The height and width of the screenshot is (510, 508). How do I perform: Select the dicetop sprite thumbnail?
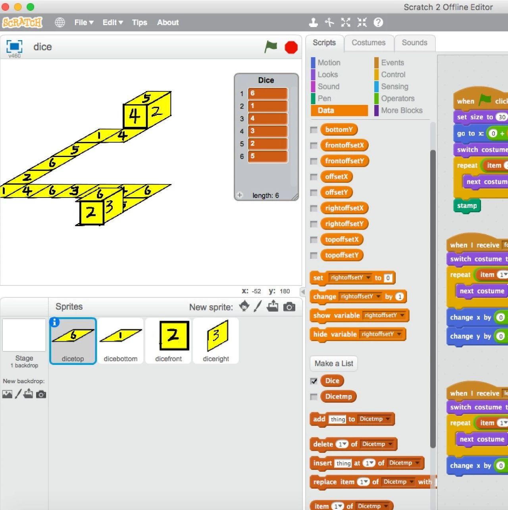(x=73, y=341)
